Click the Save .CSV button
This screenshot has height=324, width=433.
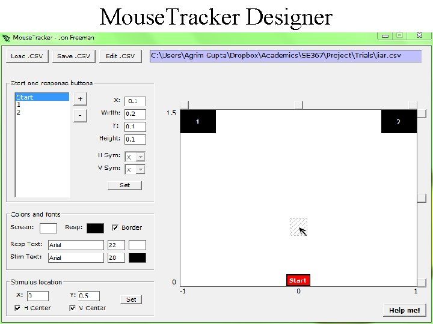[74, 56]
